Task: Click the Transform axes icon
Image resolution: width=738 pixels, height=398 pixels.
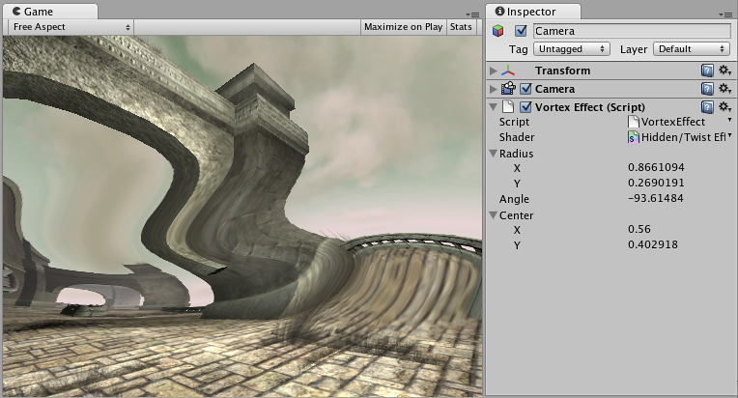Action: 508,71
